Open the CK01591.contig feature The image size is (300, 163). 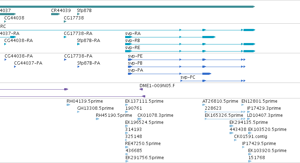tap(251, 137)
